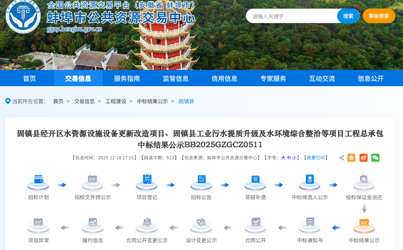Image resolution: width=403 pixels, height=250 pixels.
Task: Click 工程建设 in the breadcrumb
Action: (116, 101)
